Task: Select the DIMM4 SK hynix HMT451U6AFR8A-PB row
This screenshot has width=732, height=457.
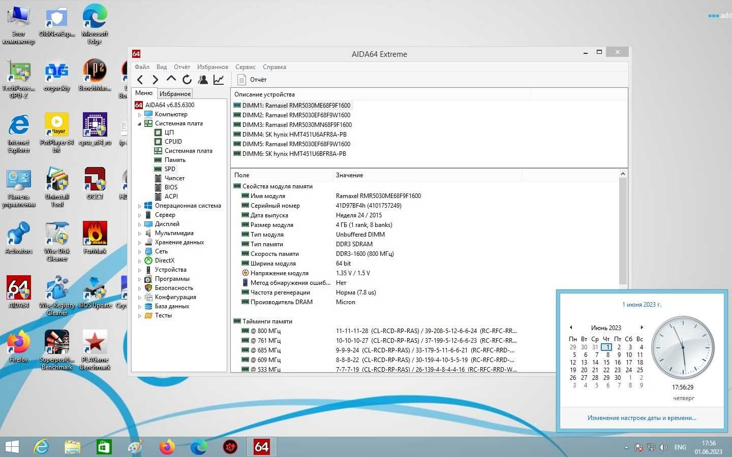Action: point(290,135)
